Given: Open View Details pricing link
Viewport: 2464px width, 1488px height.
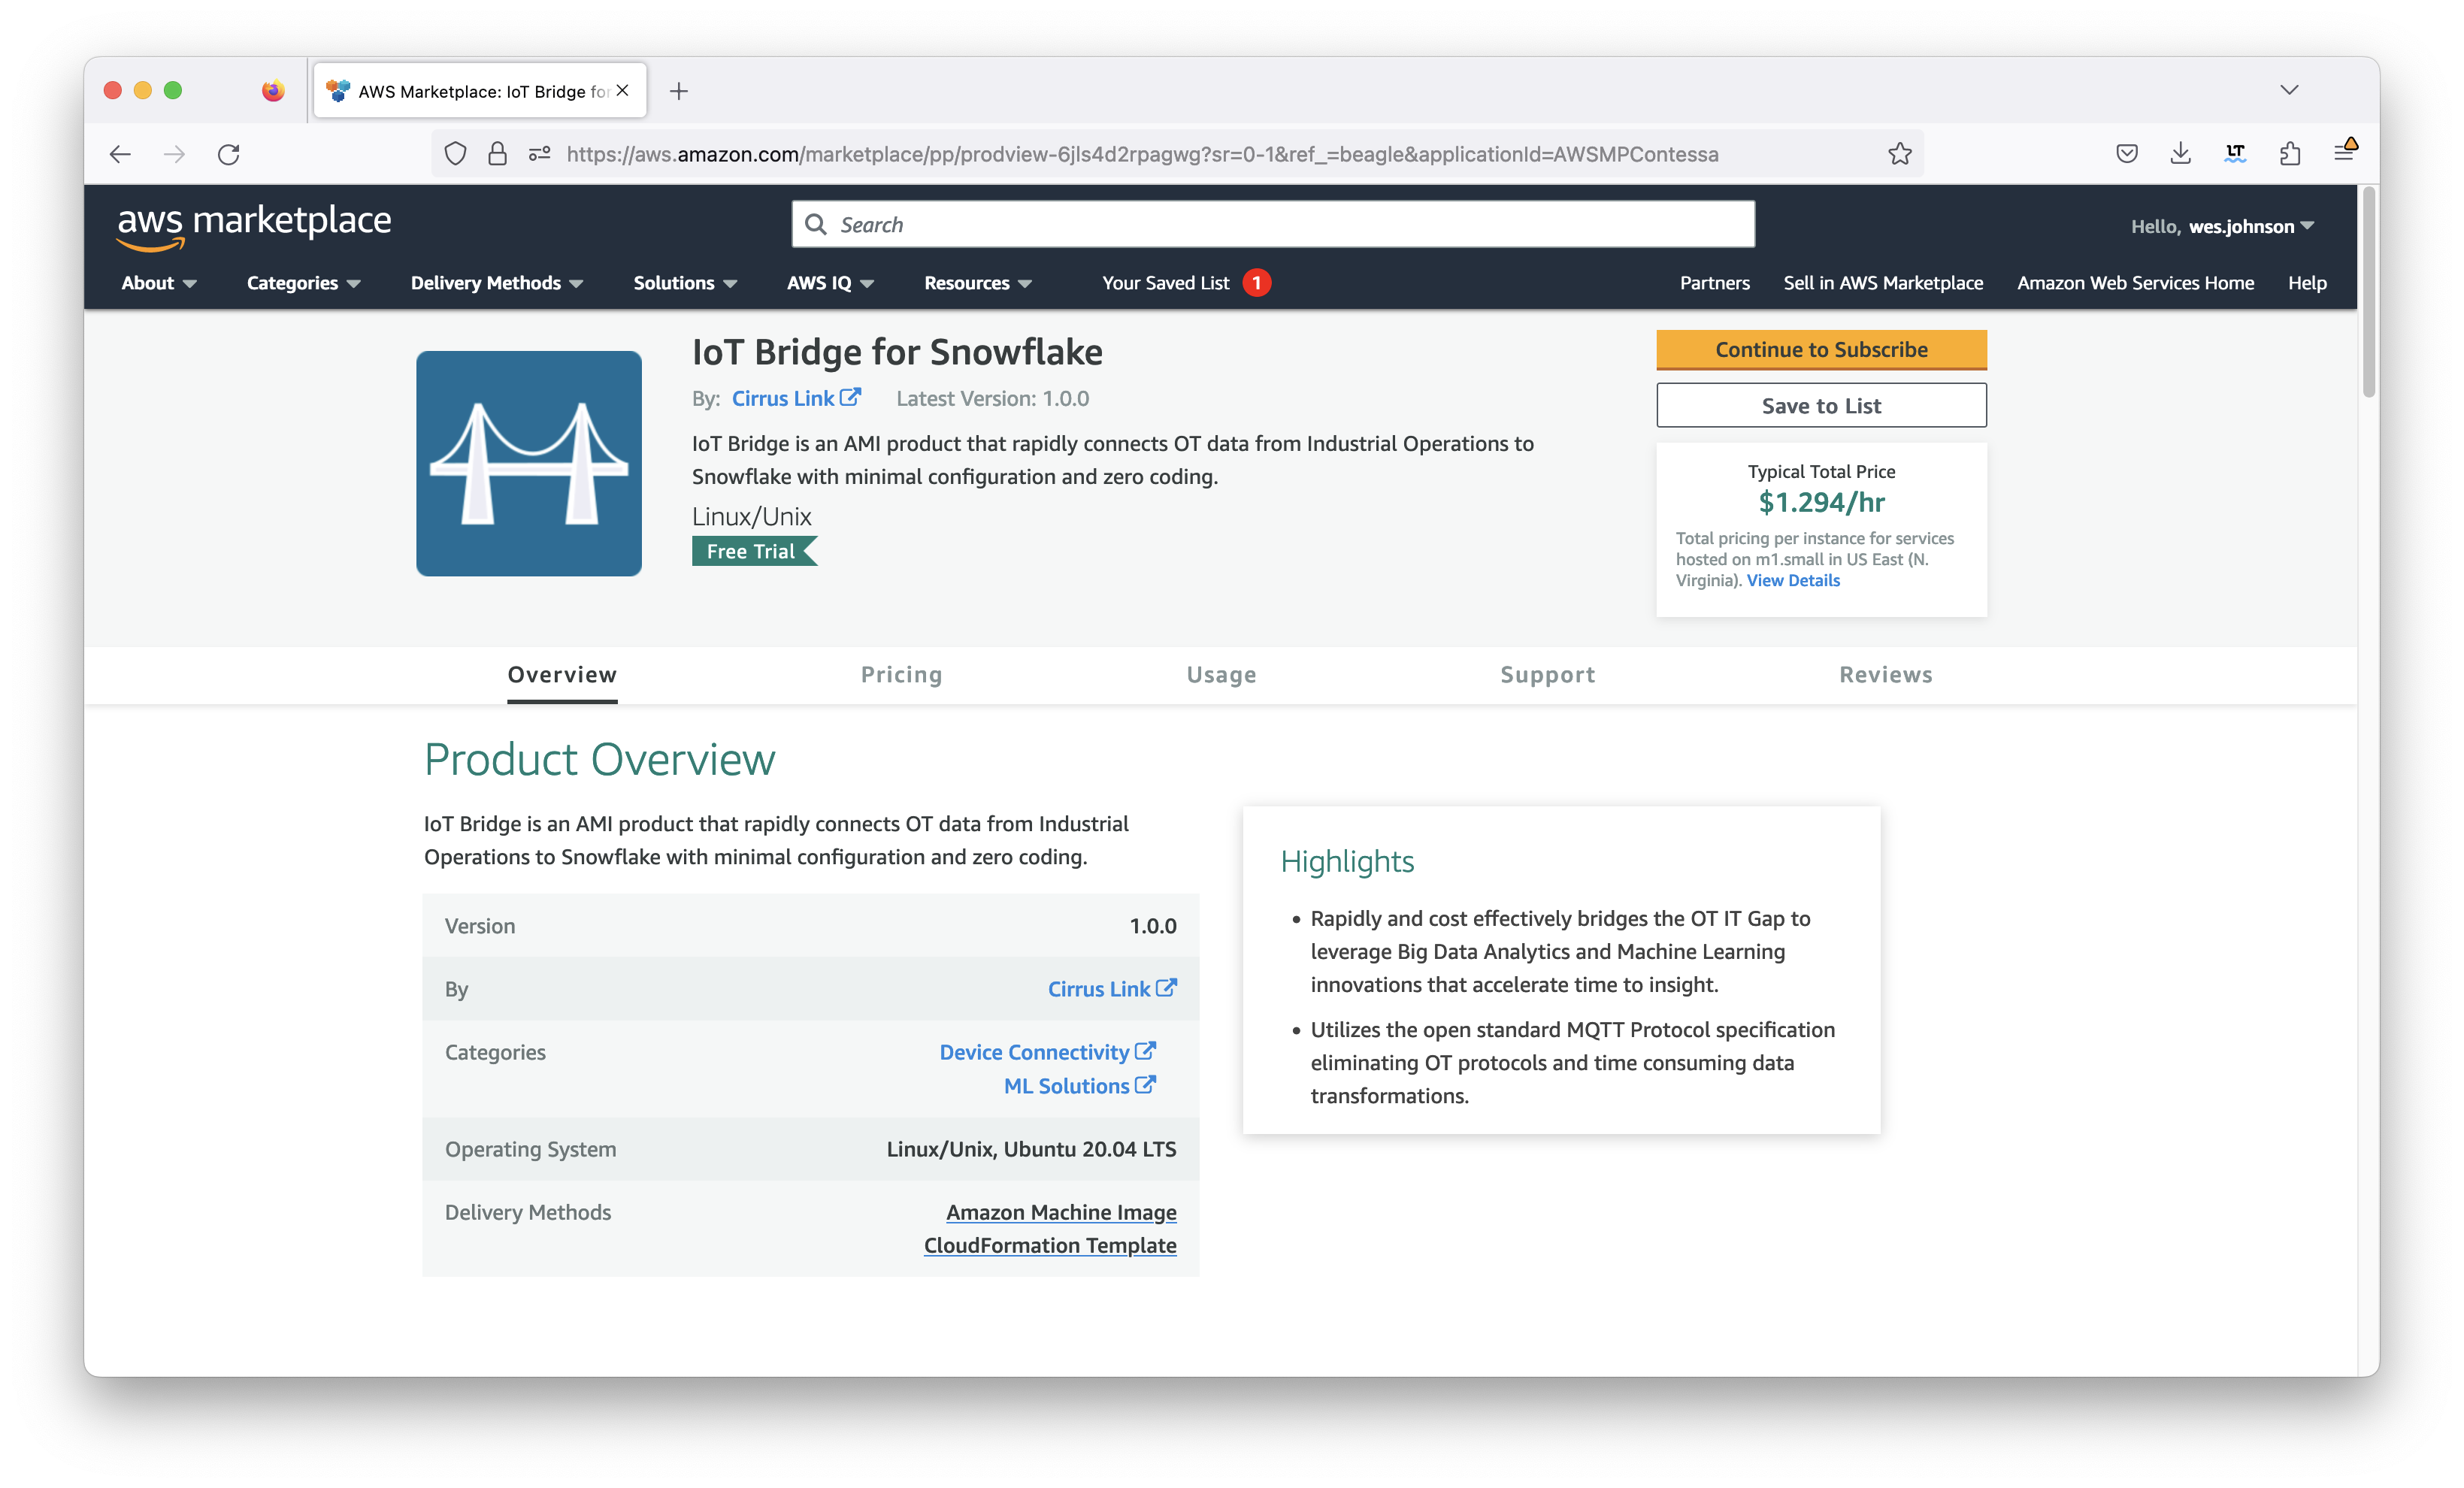Looking at the screenshot, I should [x=1792, y=580].
